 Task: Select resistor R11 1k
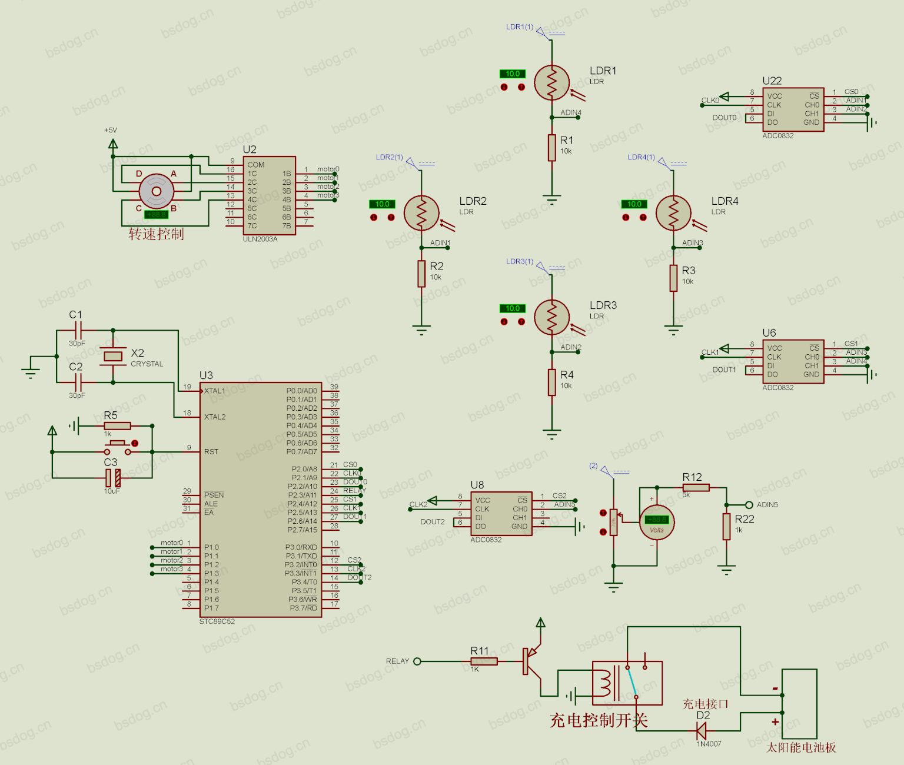pyautogui.click(x=484, y=661)
